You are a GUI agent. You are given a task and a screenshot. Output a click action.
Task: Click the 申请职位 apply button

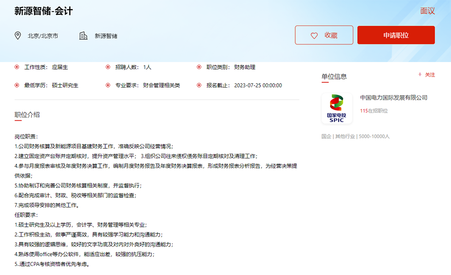[x=396, y=35]
